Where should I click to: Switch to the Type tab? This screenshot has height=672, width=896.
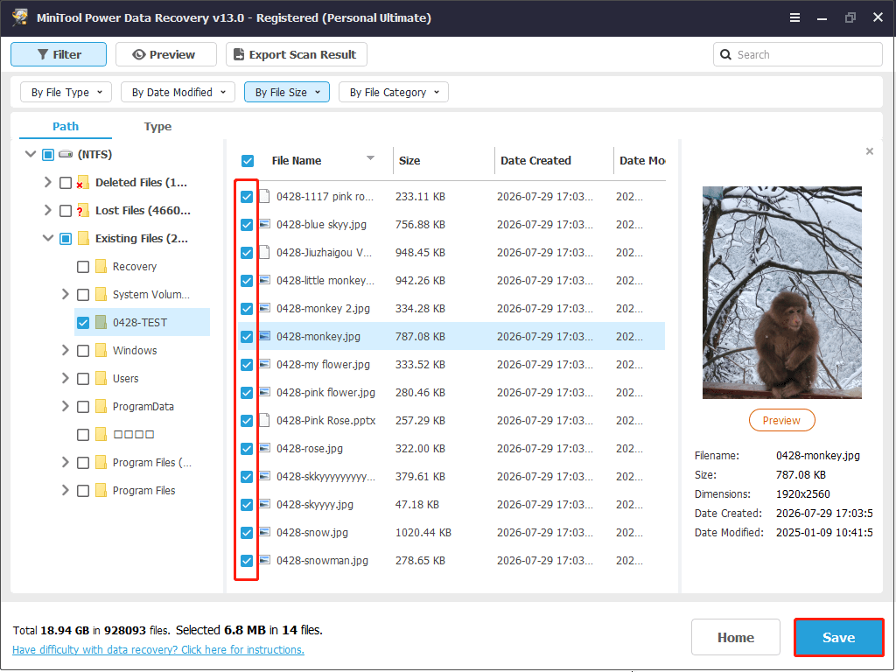157,126
